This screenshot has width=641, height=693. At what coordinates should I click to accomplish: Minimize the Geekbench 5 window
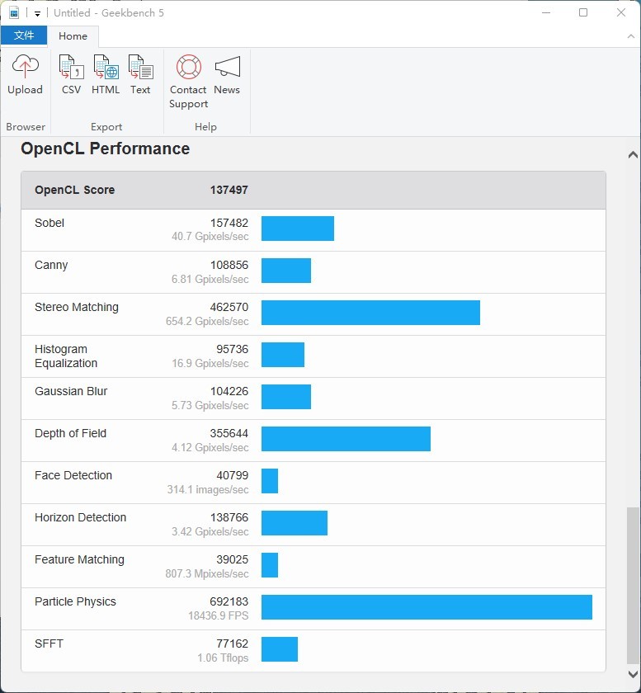pos(546,12)
